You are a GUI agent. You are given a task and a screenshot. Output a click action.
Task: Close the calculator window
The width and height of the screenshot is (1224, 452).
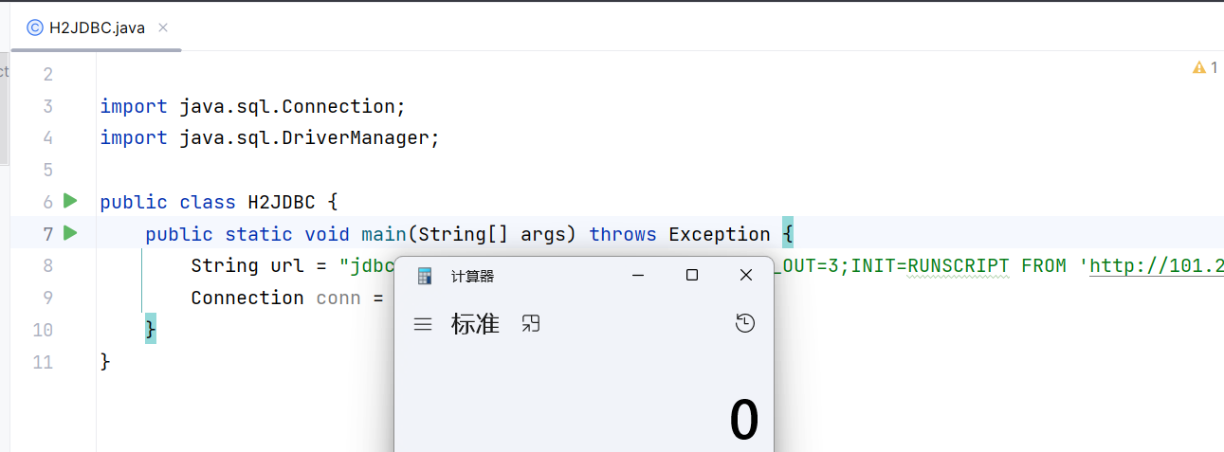[x=746, y=276]
